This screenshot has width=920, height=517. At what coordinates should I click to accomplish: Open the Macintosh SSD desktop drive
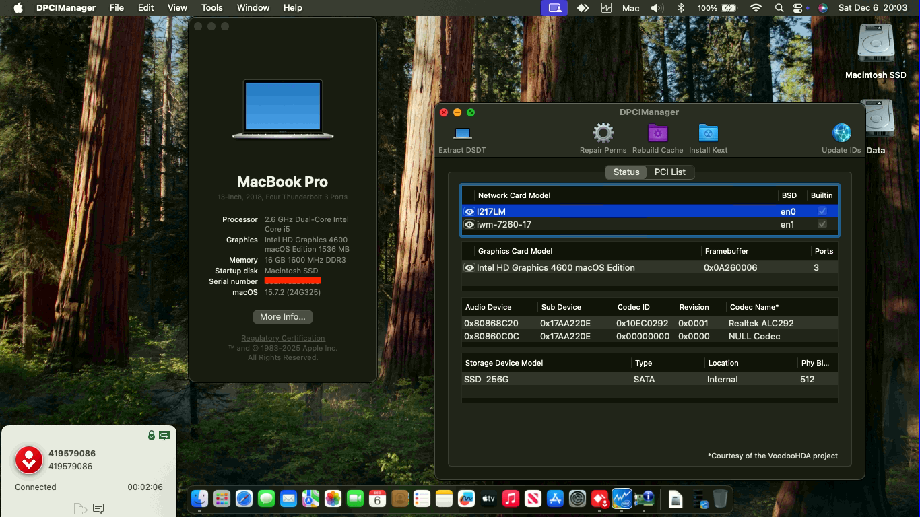coord(876,44)
